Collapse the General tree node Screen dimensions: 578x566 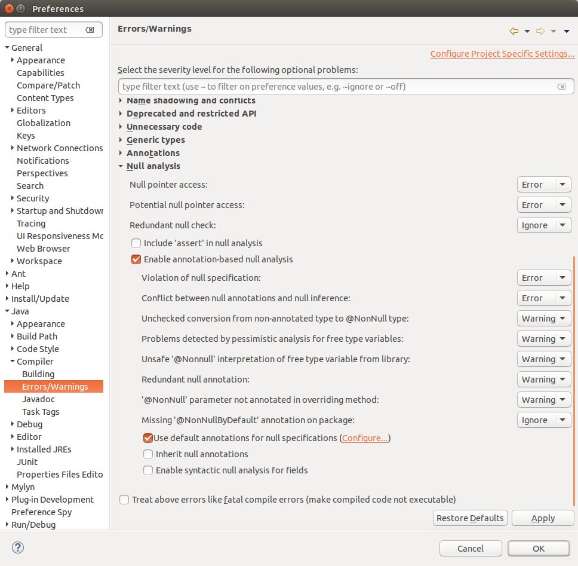point(7,48)
